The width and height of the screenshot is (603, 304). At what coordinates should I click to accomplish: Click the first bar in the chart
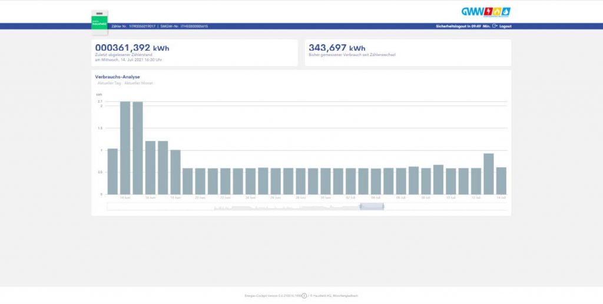click(112, 171)
